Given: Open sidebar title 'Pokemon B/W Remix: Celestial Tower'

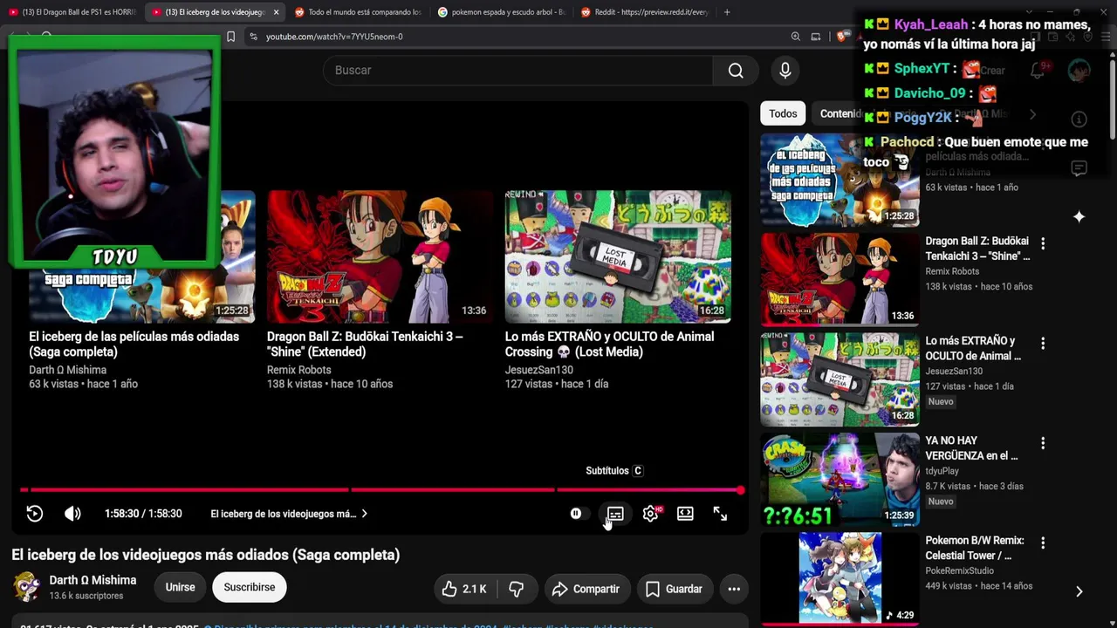Looking at the screenshot, I should pyautogui.click(x=975, y=548).
